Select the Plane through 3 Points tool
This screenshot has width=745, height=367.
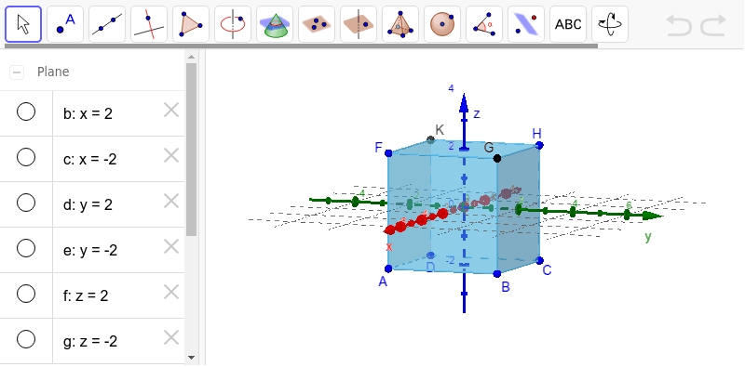[x=316, y=24]
